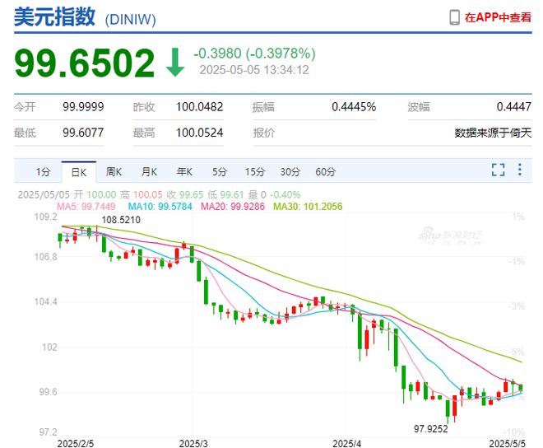Click the MA10: 99.5784 legend label

tap(160, 207)
